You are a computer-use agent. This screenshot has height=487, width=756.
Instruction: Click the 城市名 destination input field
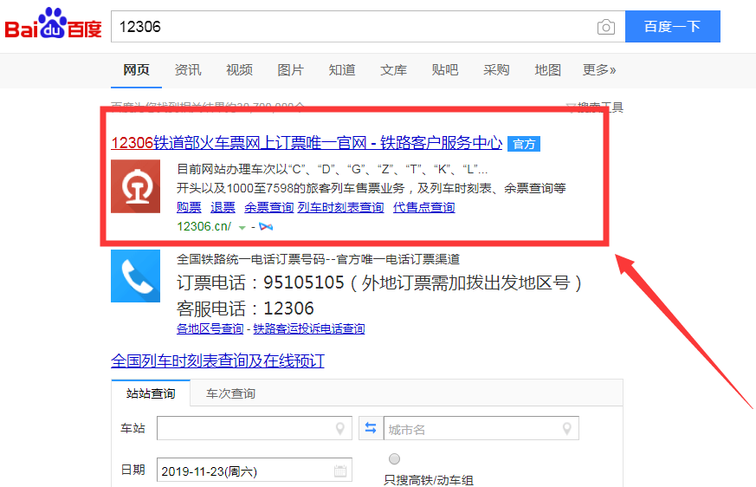[481, 428]
